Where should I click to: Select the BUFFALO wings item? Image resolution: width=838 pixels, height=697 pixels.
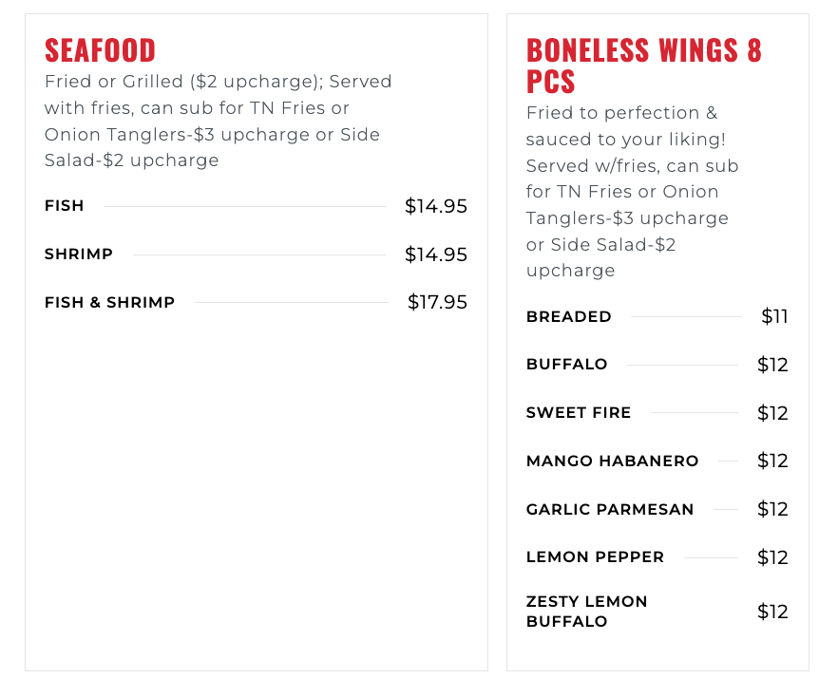pyautogui.click(x=566, y=365)
